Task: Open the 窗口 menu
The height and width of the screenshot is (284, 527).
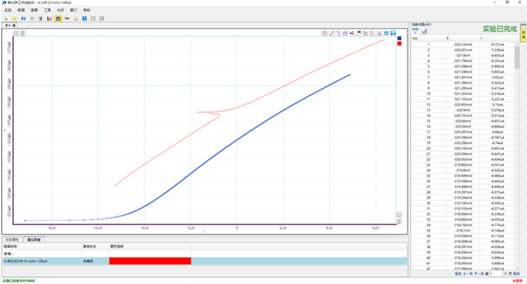Action: tap(73, 10)
